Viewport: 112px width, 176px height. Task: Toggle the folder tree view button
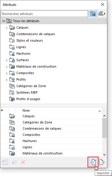coord(93,14)
